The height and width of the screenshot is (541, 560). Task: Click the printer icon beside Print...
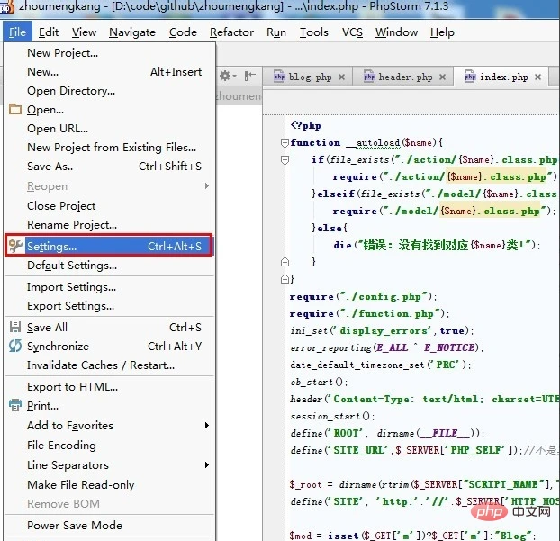[15, 405]
